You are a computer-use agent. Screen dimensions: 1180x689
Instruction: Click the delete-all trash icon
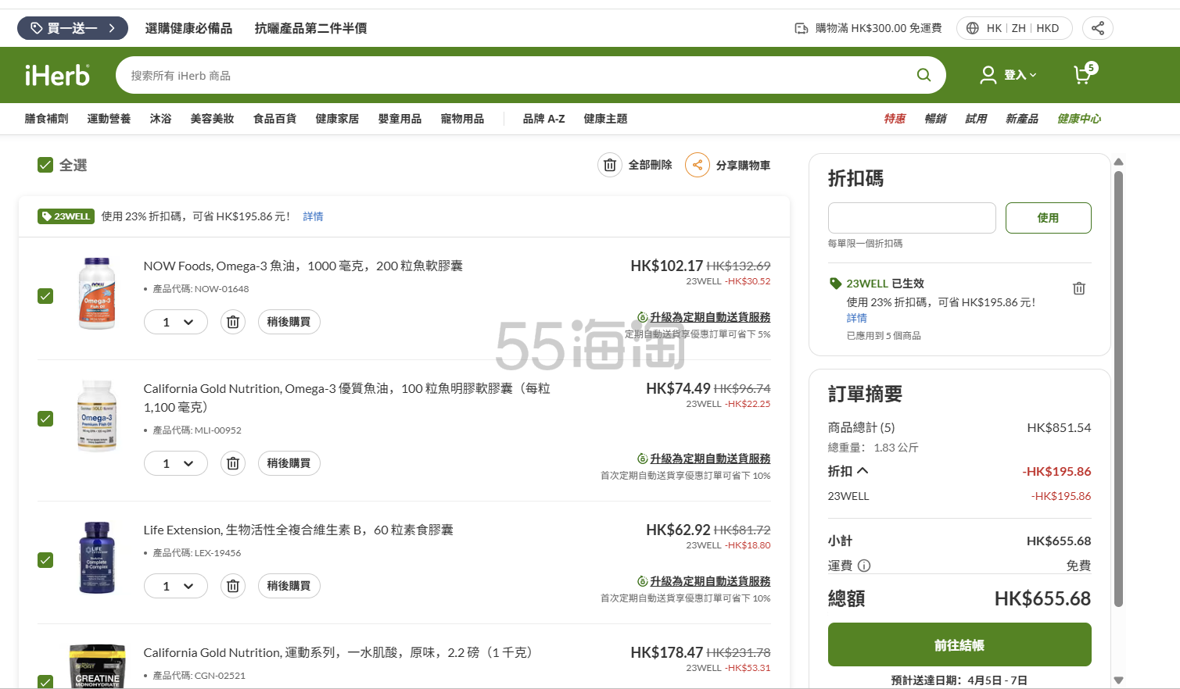pos(610,165)
